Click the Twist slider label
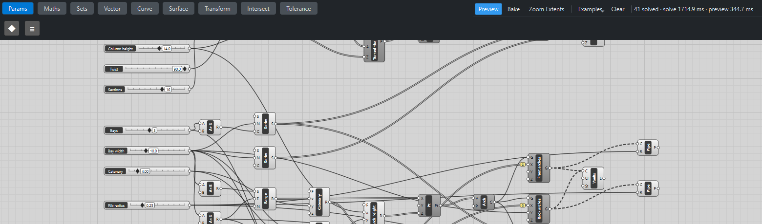 point(114,69)
